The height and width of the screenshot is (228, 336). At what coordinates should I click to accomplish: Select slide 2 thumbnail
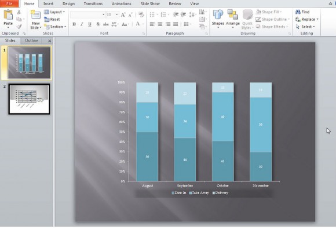(x=29, y=99)
